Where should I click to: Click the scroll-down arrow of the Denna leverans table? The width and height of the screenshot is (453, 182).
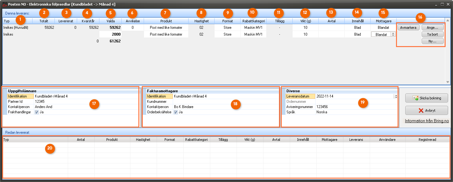448,82
